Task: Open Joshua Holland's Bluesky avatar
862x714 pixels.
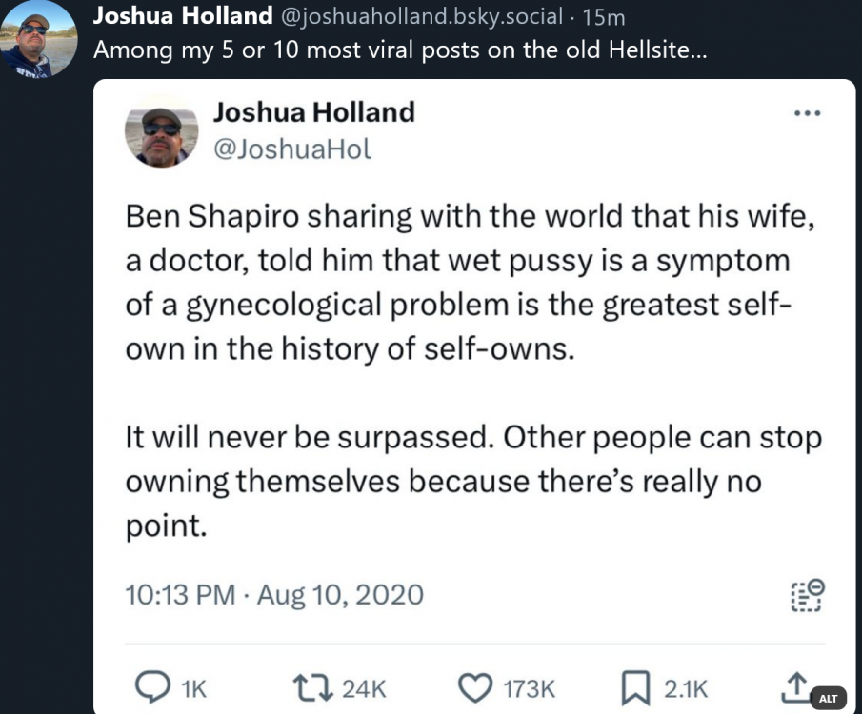Action: 38,39
